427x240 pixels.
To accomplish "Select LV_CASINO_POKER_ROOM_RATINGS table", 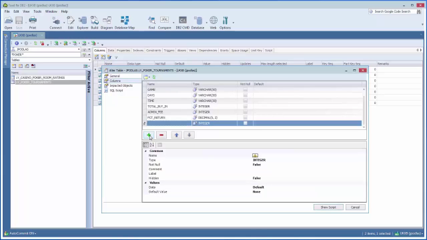I will click(x=40, y=77).
